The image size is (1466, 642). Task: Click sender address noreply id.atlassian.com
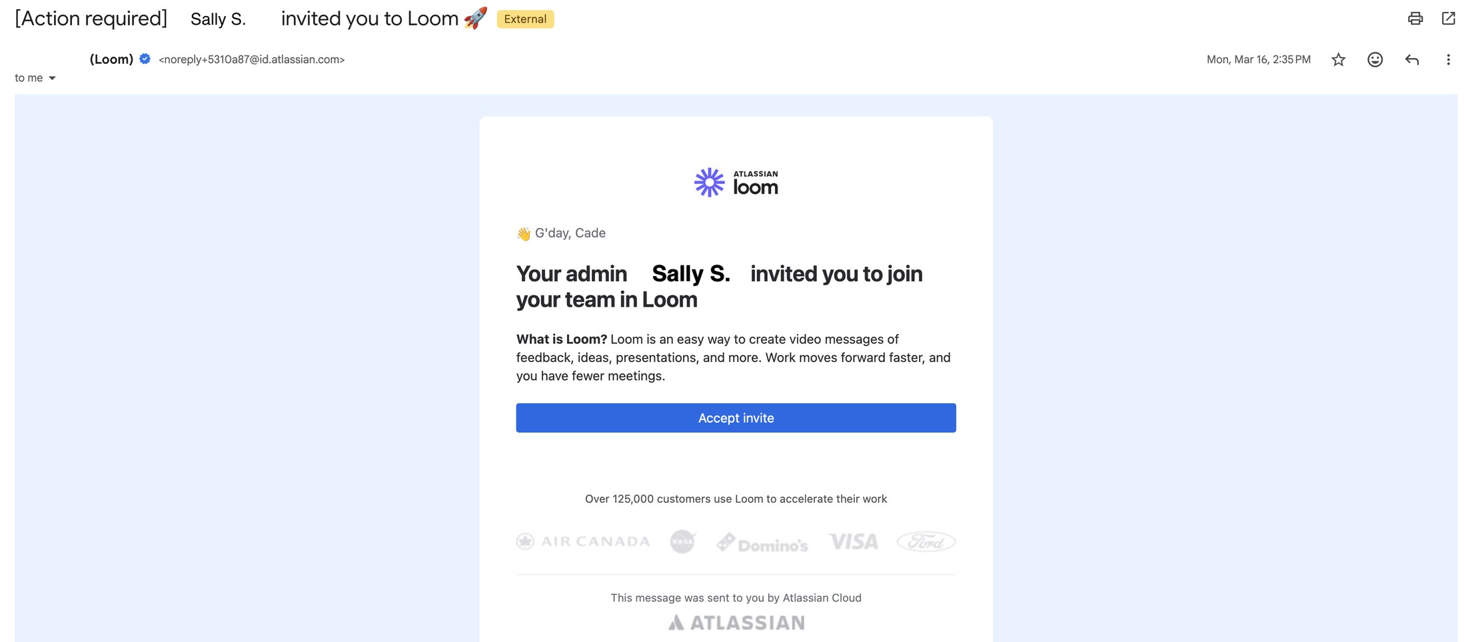pos(252,59)
